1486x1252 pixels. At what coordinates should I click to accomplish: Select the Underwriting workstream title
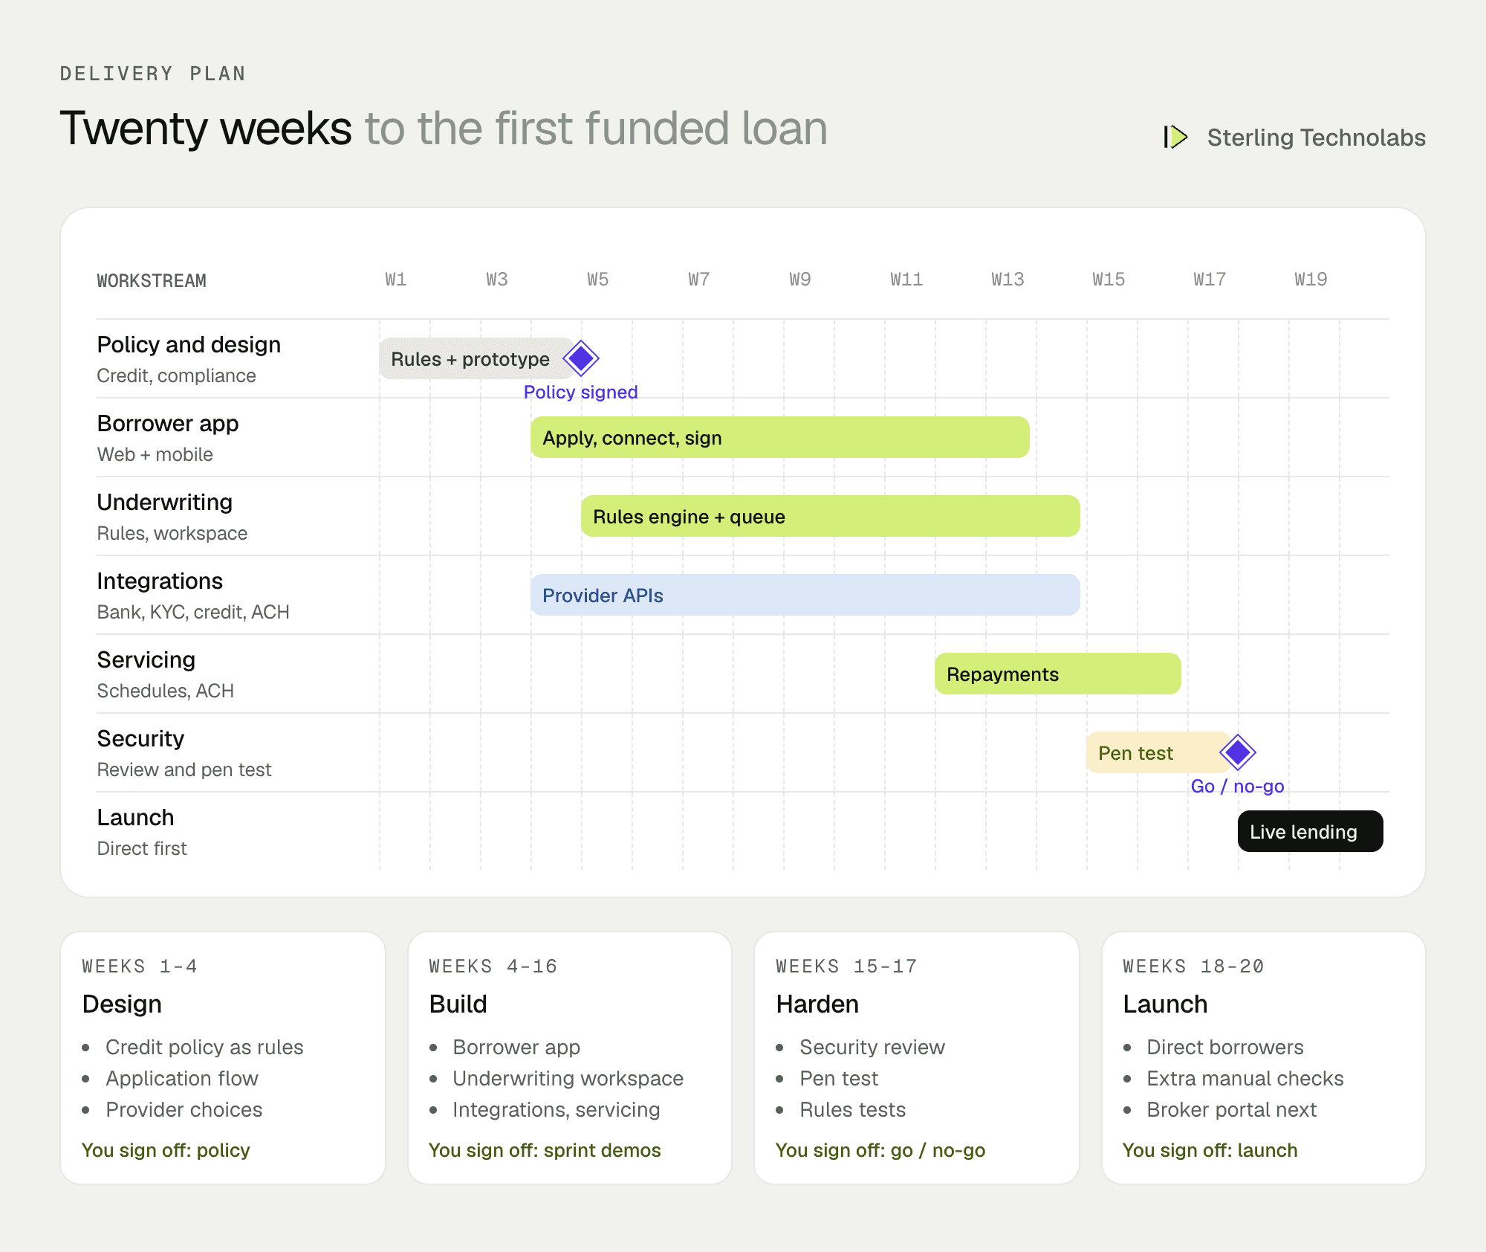tap(165, 503)
